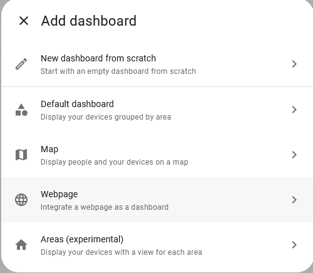Click 'Display people and your devices' description
This screenshot has width=313, height=273.
[x=115, y=162]
